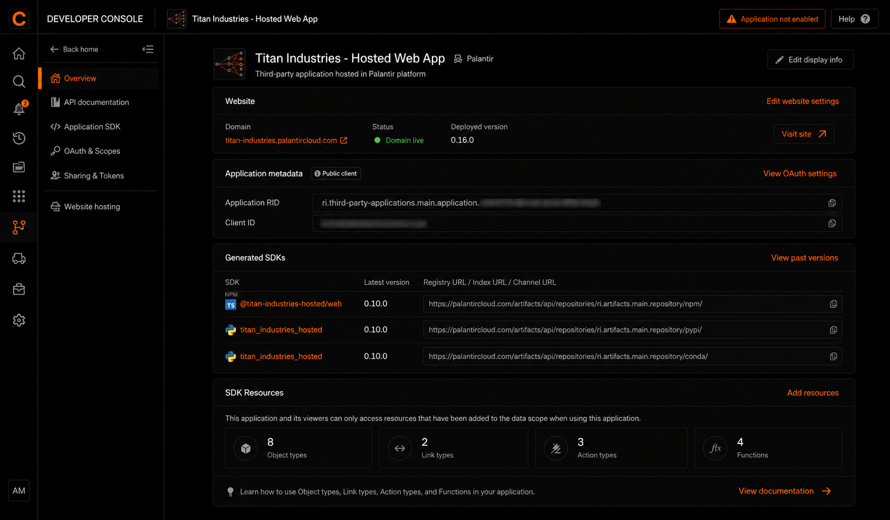
Task: Open the briefcase marketplace icon
Action: 19,290
